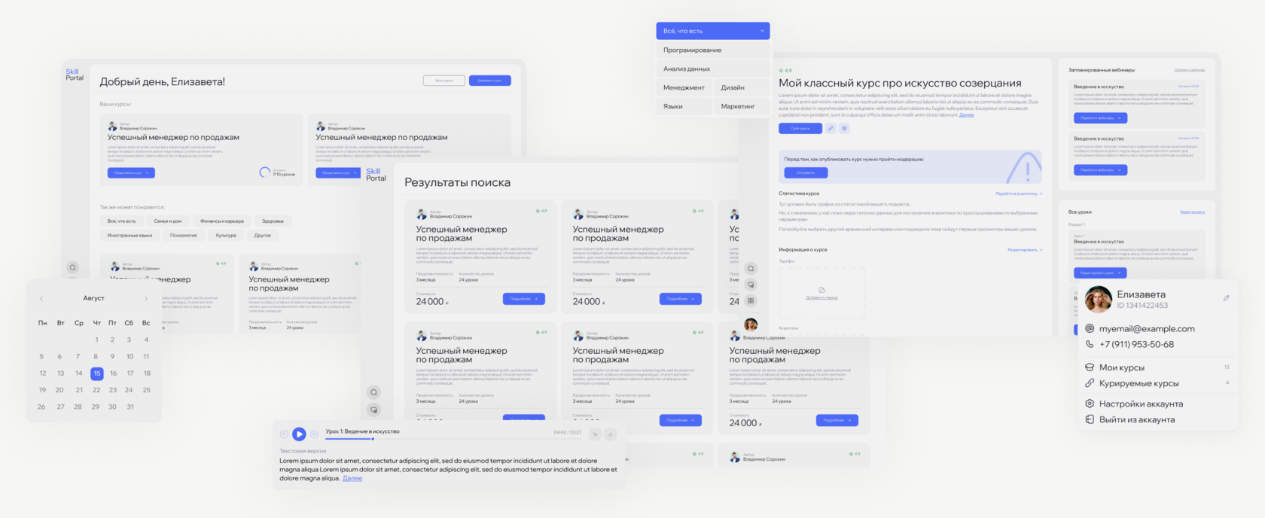Click the gear icon next to 'Настройки аккаунта'
Viewport: 1265px width, 518px height.
click(1090, 404)
